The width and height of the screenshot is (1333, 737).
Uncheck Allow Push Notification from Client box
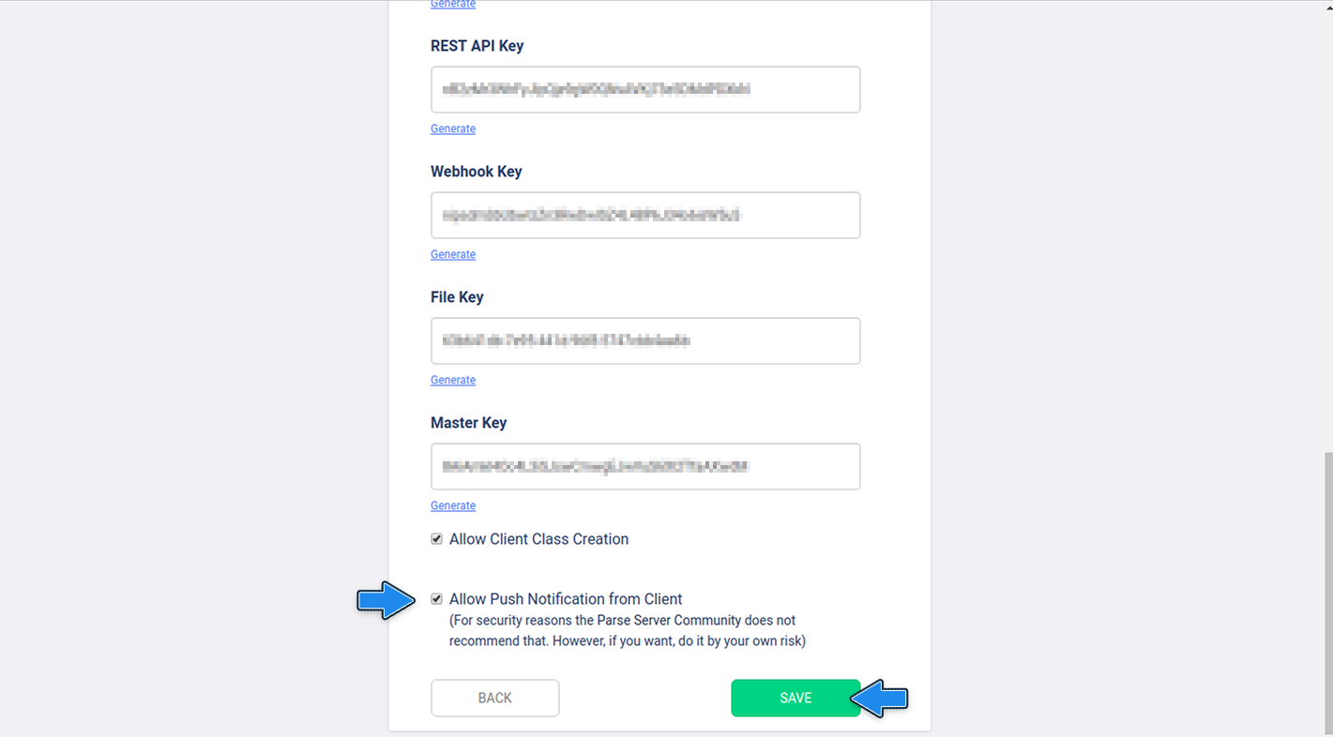click(436, 599)
